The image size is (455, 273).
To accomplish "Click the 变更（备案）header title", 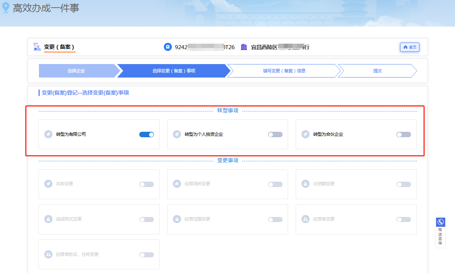I will [x=59, y=47].
